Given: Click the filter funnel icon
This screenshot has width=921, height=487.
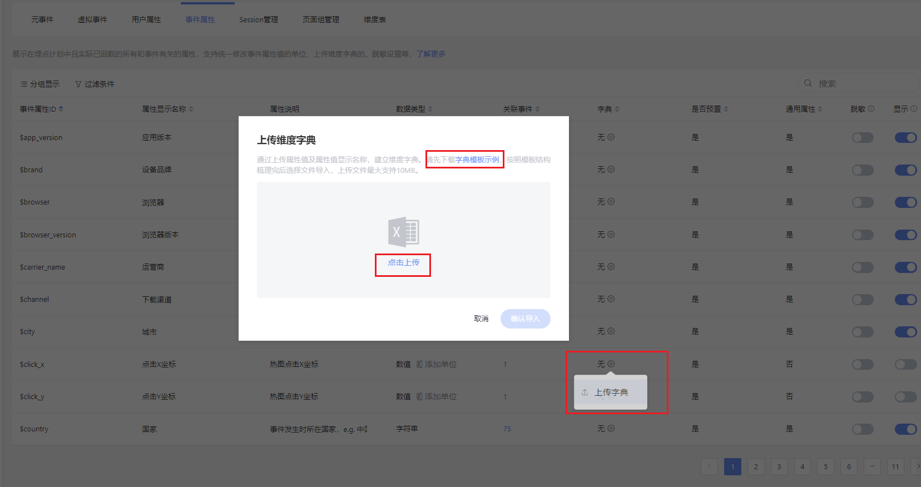Looking at the screenshot, I should coord(78,84).
